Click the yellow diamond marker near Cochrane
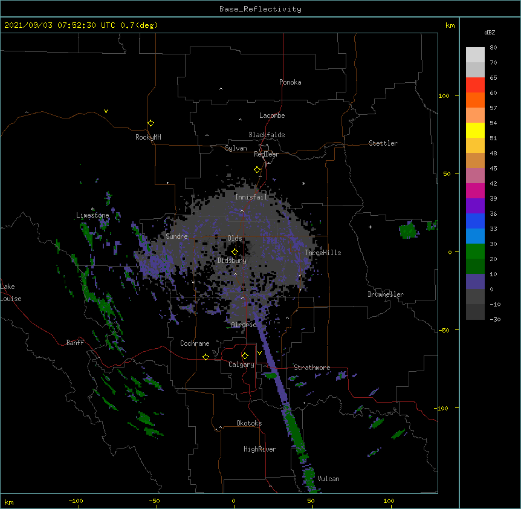Viewport: 521px width, 509px height. tap(205, 357)
